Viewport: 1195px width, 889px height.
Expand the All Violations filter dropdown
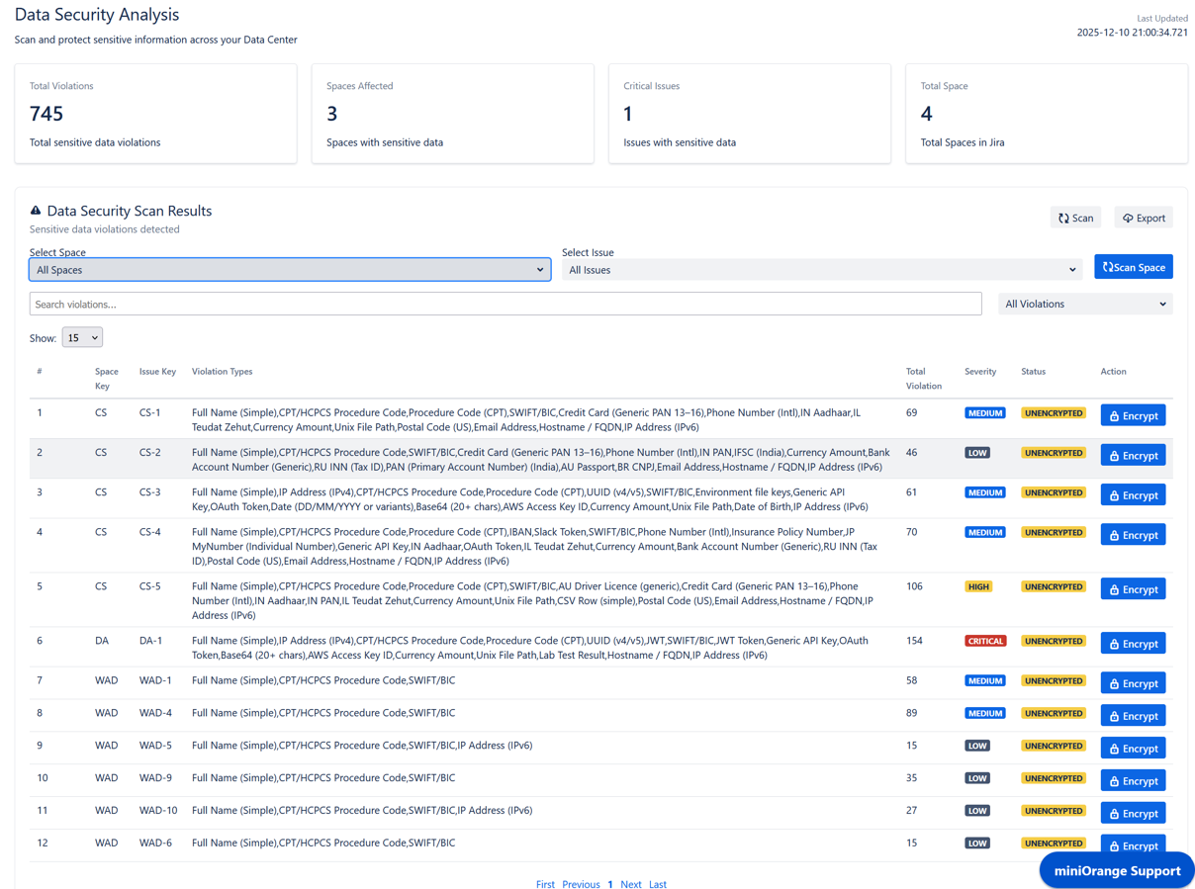(1084, 305)
